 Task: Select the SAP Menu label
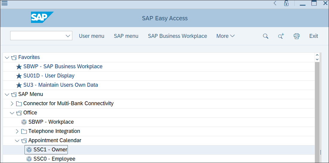[x=31, y=94]
